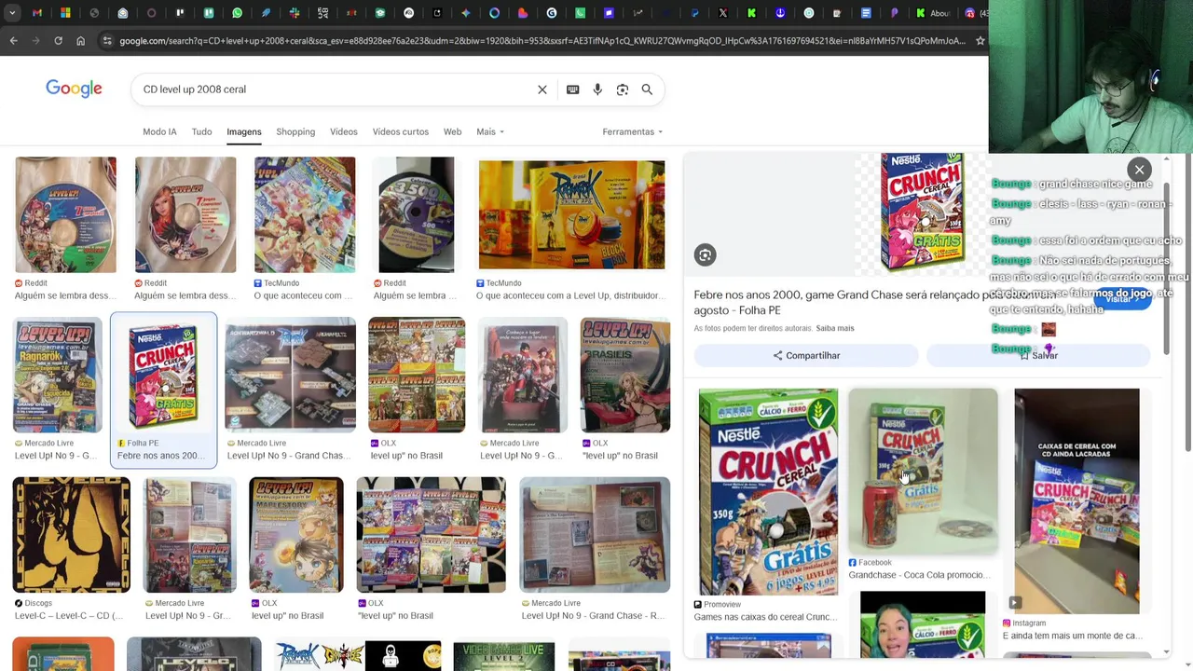Open the Discogs Level-C CD result
This screenshot has height=671, width=1193.
[x=72, y=534]
